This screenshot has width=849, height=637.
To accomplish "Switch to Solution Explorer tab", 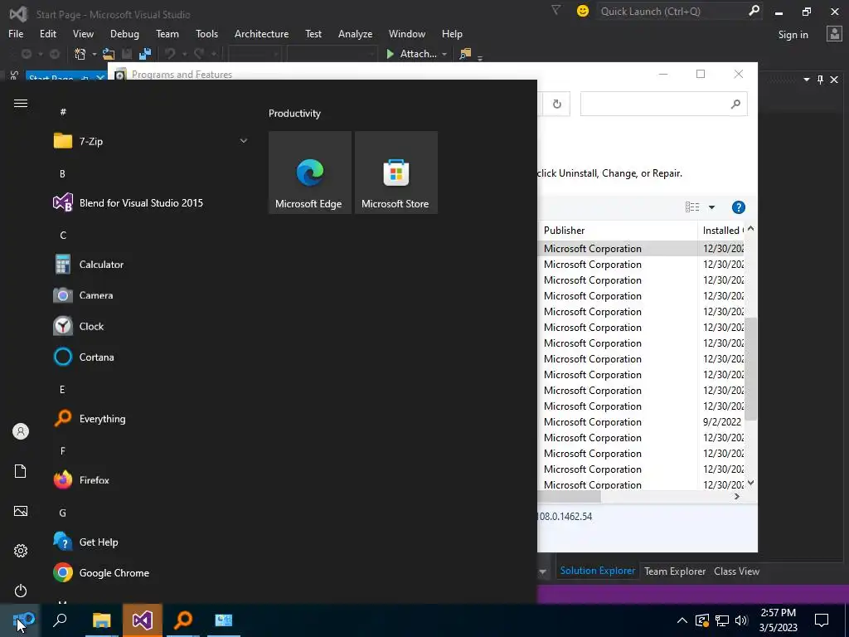I will click(597, 571).
